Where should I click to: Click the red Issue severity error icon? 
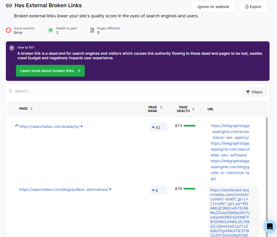point(8,30)
